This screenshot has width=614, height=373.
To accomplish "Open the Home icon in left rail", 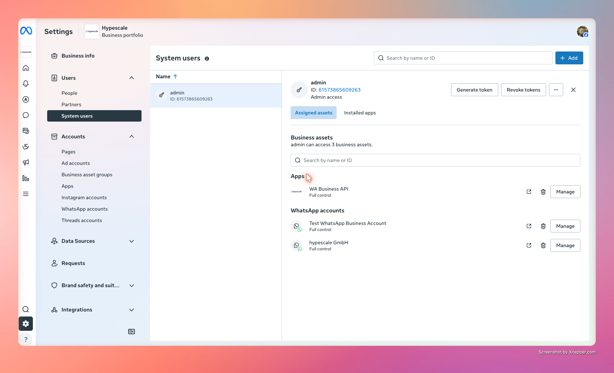I will (26, 68).
